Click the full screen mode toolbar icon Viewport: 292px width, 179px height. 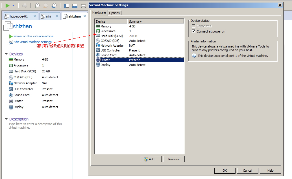(83, 6)
